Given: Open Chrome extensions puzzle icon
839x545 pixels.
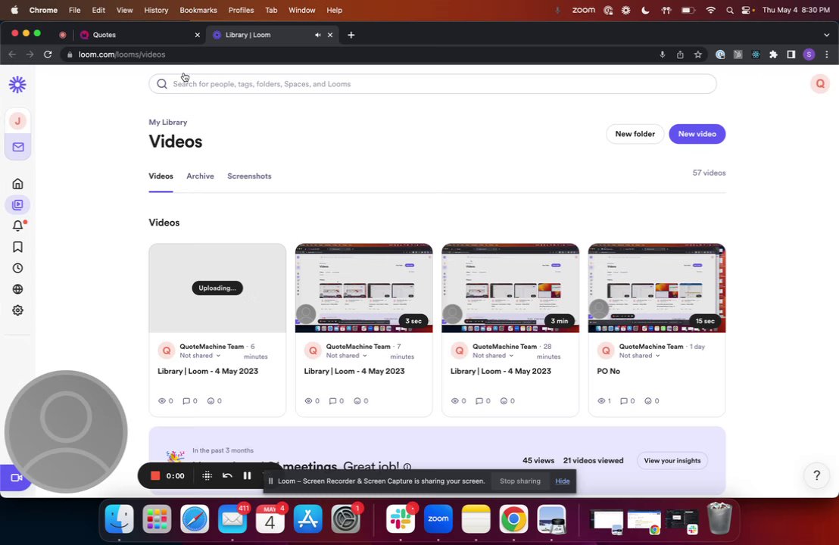Looking at the screenshot, I should click(773, 54).
